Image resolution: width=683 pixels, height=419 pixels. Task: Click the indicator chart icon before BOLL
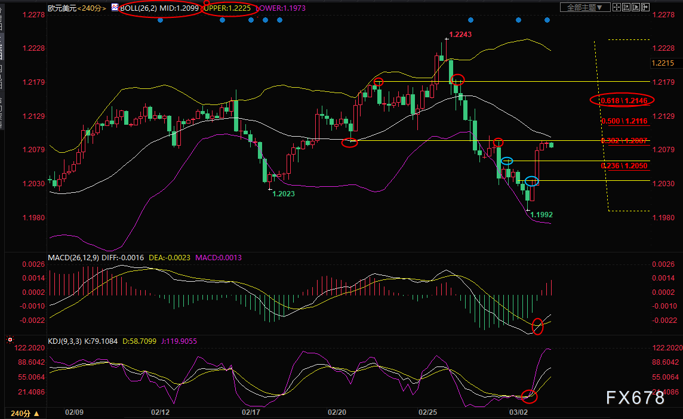(115, 7)
